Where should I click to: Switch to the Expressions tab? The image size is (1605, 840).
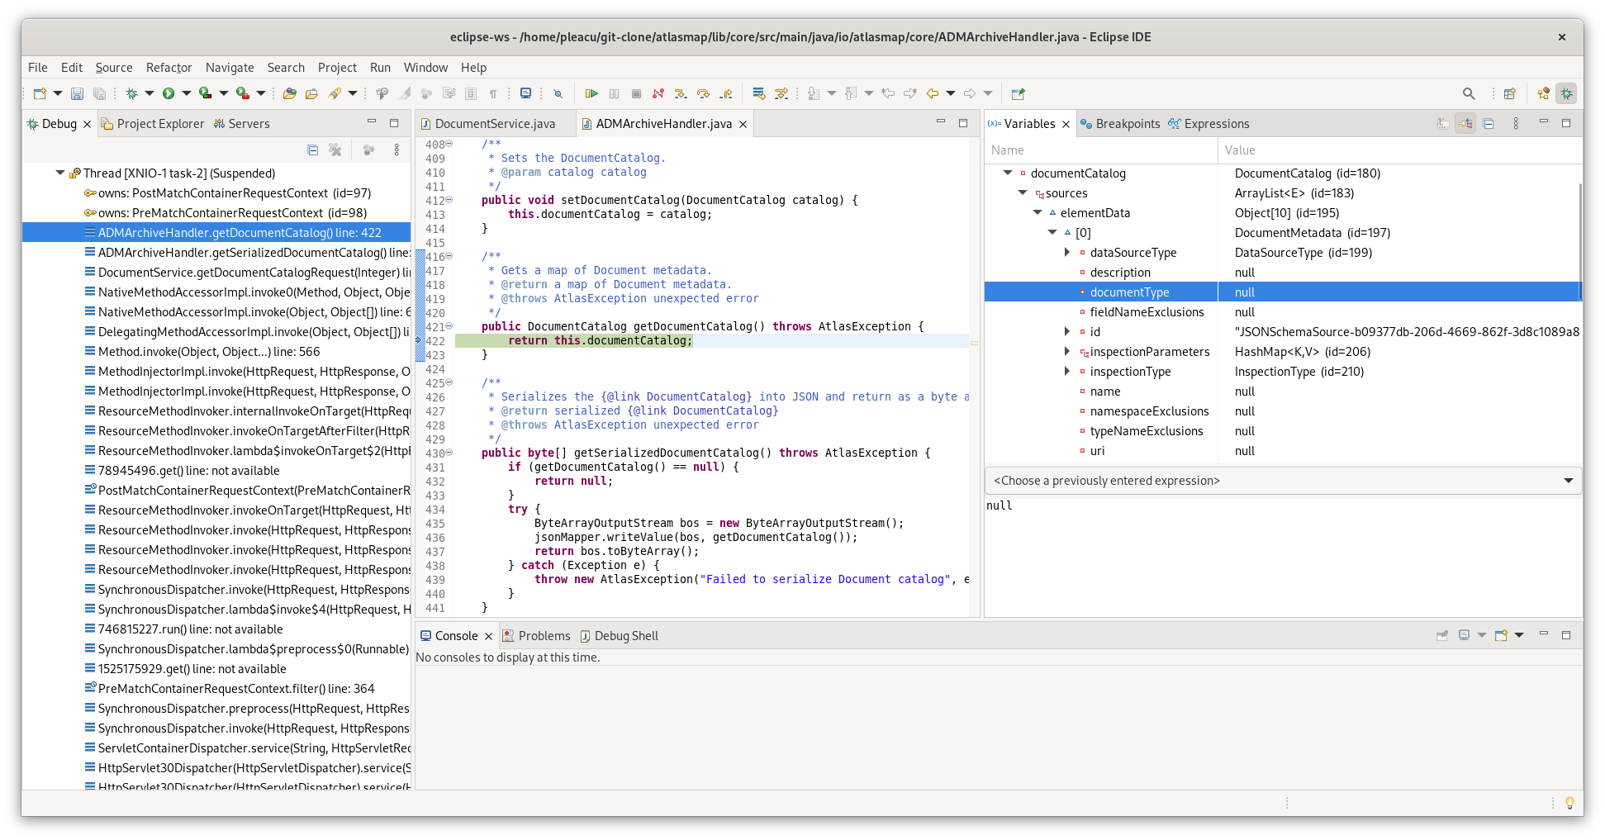(x=1209, y=124)
